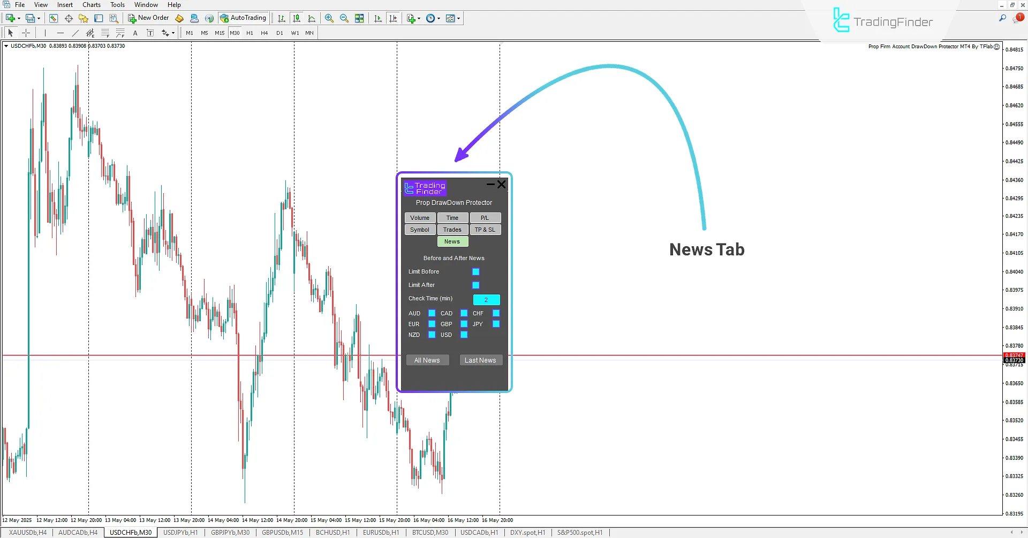Switch to the Volume tab
This screenshot has height=538, width=1028.
pyautogui.click(x=420, y=217)
